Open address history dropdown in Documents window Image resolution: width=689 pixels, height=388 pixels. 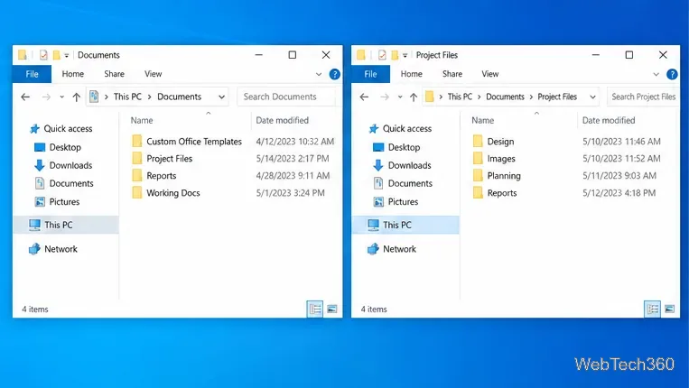point(222,97)
